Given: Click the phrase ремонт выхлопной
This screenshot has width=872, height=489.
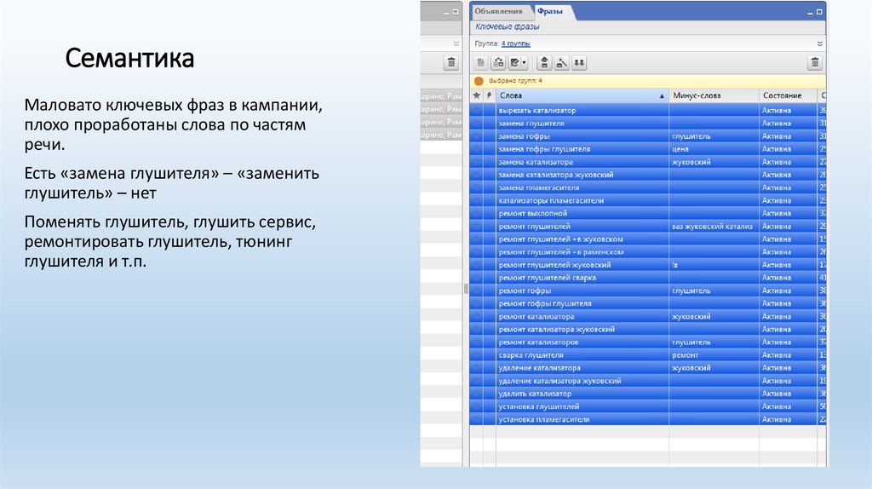Looking at the screenshot, I should coord(533,213).
